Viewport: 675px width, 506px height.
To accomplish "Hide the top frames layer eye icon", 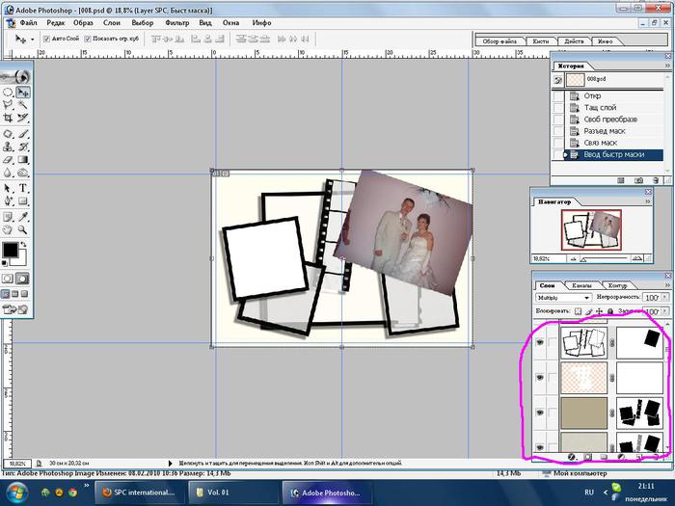I will 540,342.
